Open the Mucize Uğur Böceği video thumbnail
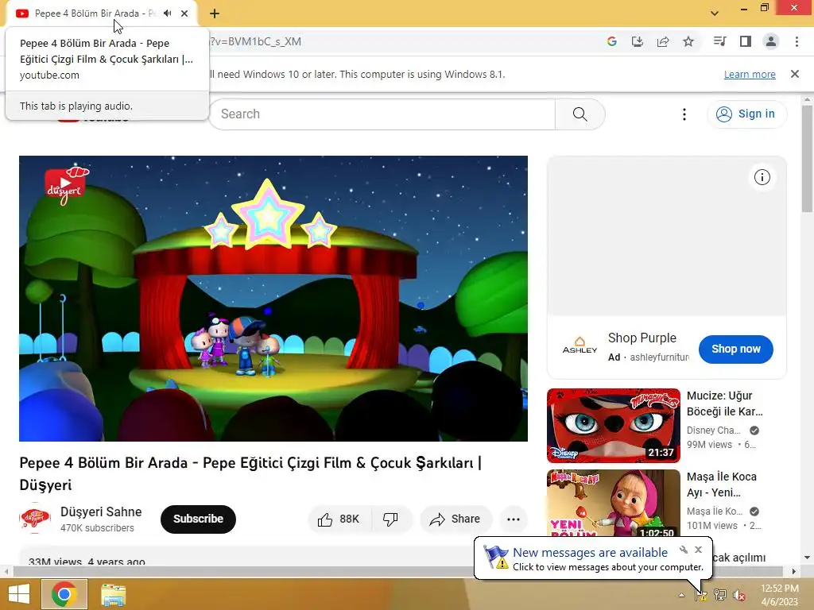 click(613, 426)
